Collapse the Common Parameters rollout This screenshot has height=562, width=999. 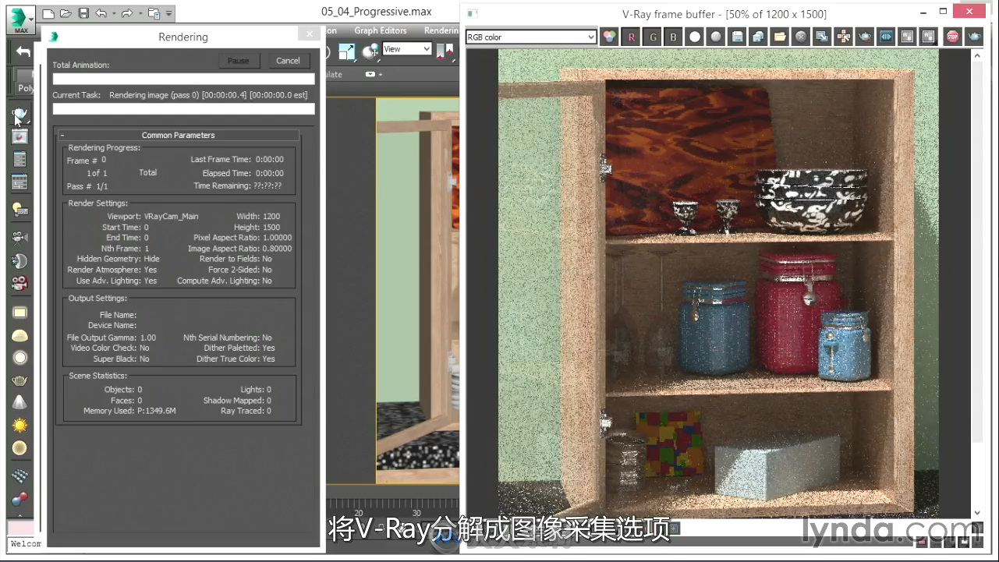178,135
